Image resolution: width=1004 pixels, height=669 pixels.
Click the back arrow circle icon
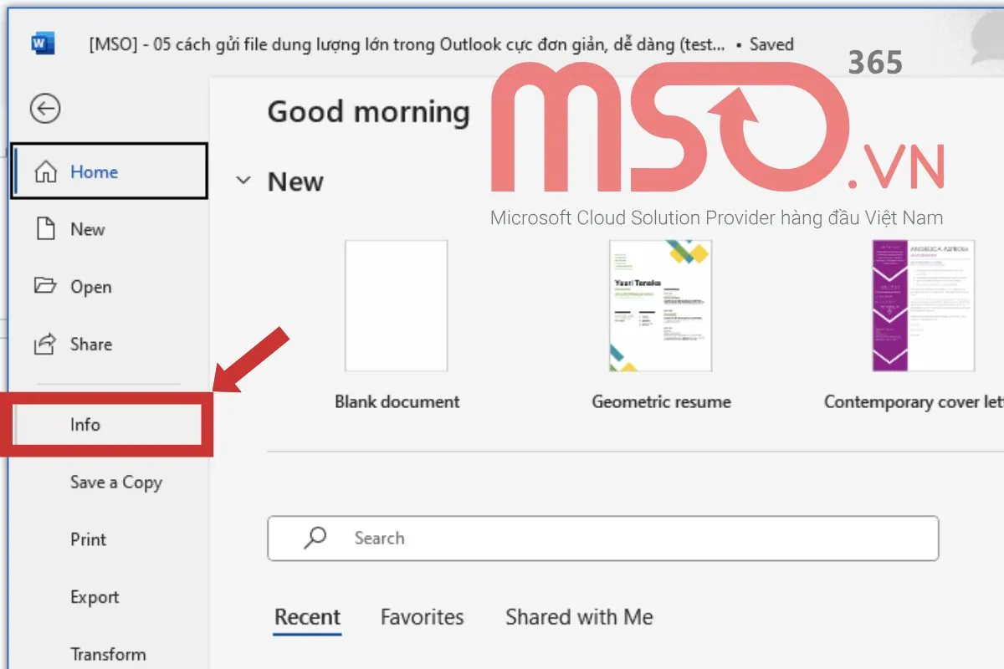tap(45, 108)
